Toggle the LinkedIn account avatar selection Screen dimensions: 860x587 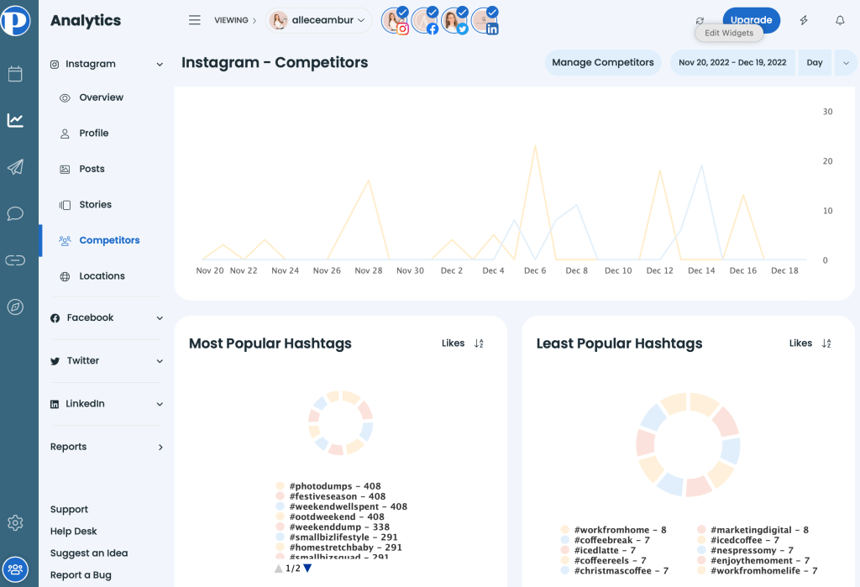(x=485, y=21)
